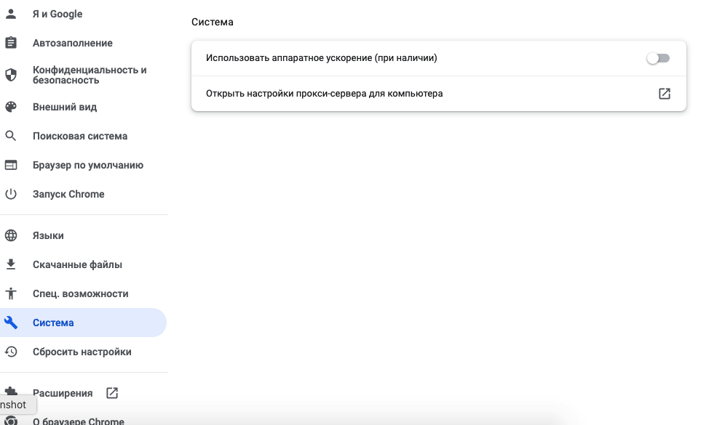Screen dimensions: 717x425
Task: Go to the "Сбросить настройки" section
Action: pos(82,352)
